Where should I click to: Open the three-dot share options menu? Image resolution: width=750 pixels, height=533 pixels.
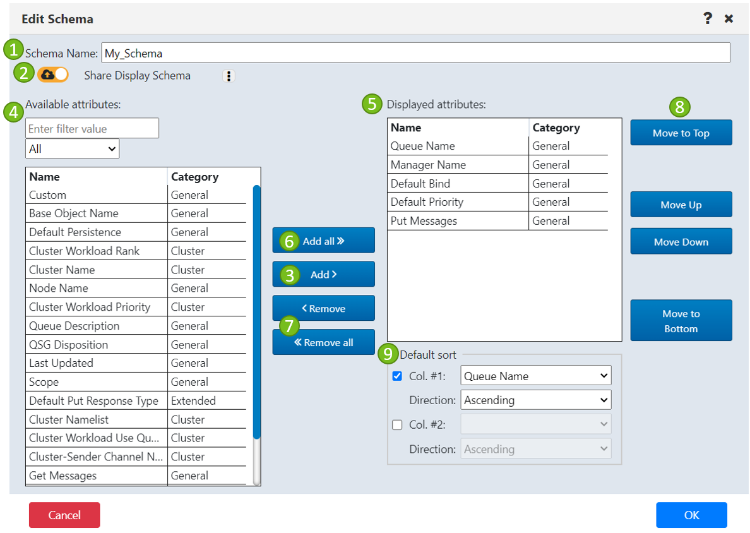pos(229,76)
